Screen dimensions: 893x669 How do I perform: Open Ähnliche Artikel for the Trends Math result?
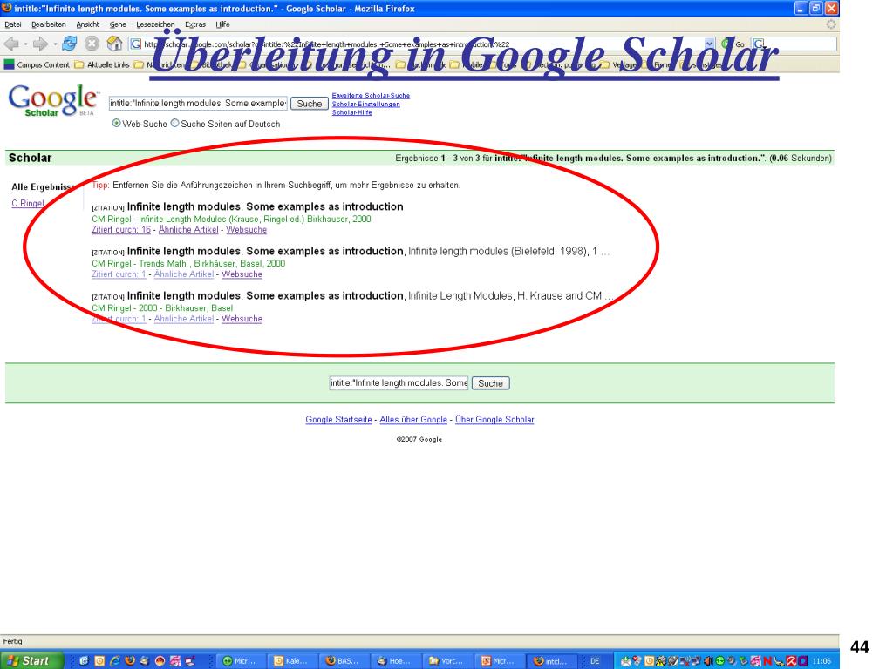184,274
